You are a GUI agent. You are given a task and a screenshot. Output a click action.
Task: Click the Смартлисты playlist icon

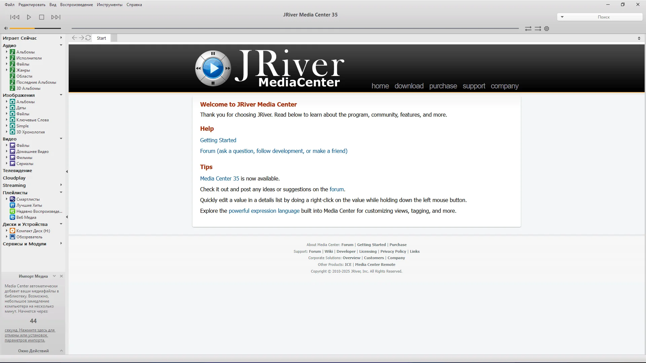point(12,199)
